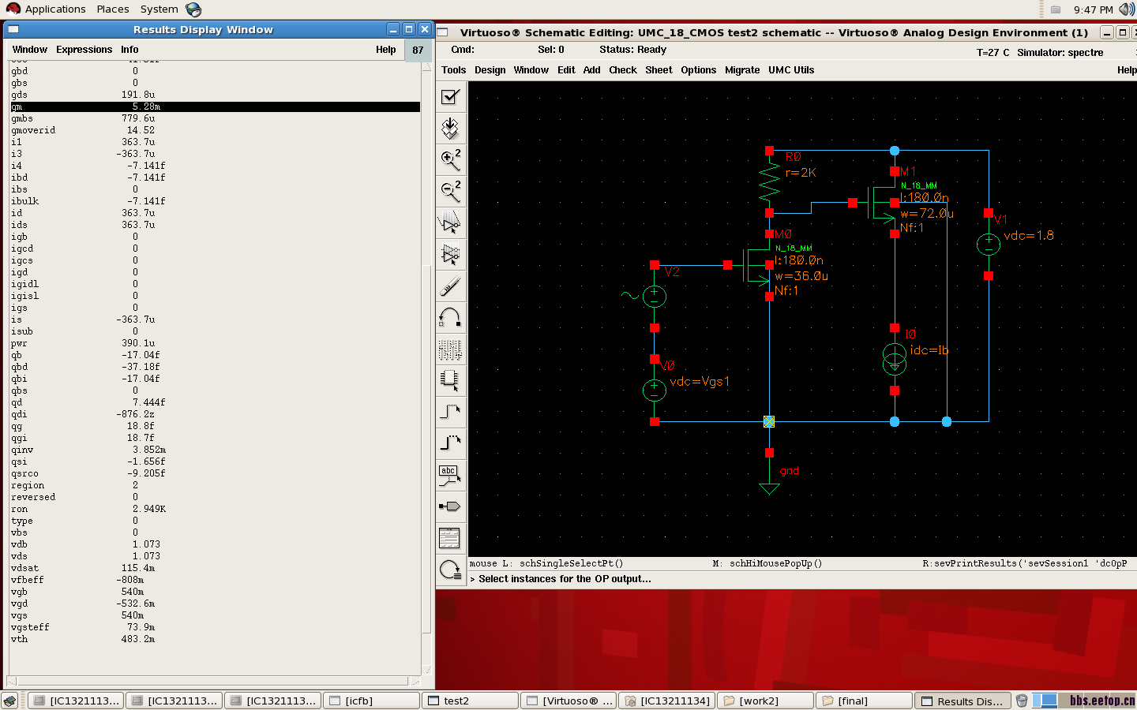The height and width of the screenshot is (710, 1137).
Task: Choose the narrow Wire drawing tool
Action: coord(450,413)
